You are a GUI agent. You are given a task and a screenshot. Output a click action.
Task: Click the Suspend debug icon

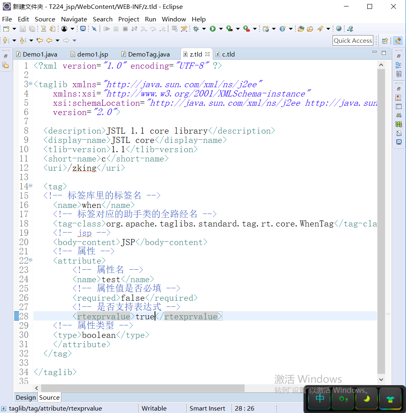(116, 29)
